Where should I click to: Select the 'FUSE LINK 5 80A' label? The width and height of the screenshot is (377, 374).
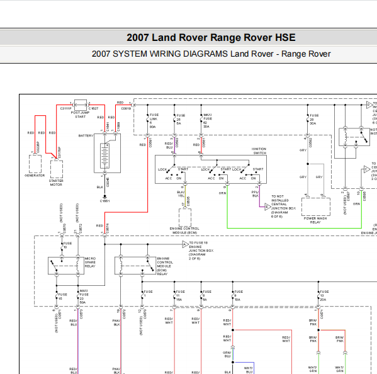point(154,121)
